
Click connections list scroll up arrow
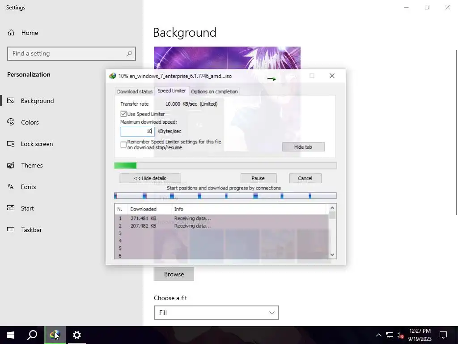pyautogui.click(x=332, y=208)
